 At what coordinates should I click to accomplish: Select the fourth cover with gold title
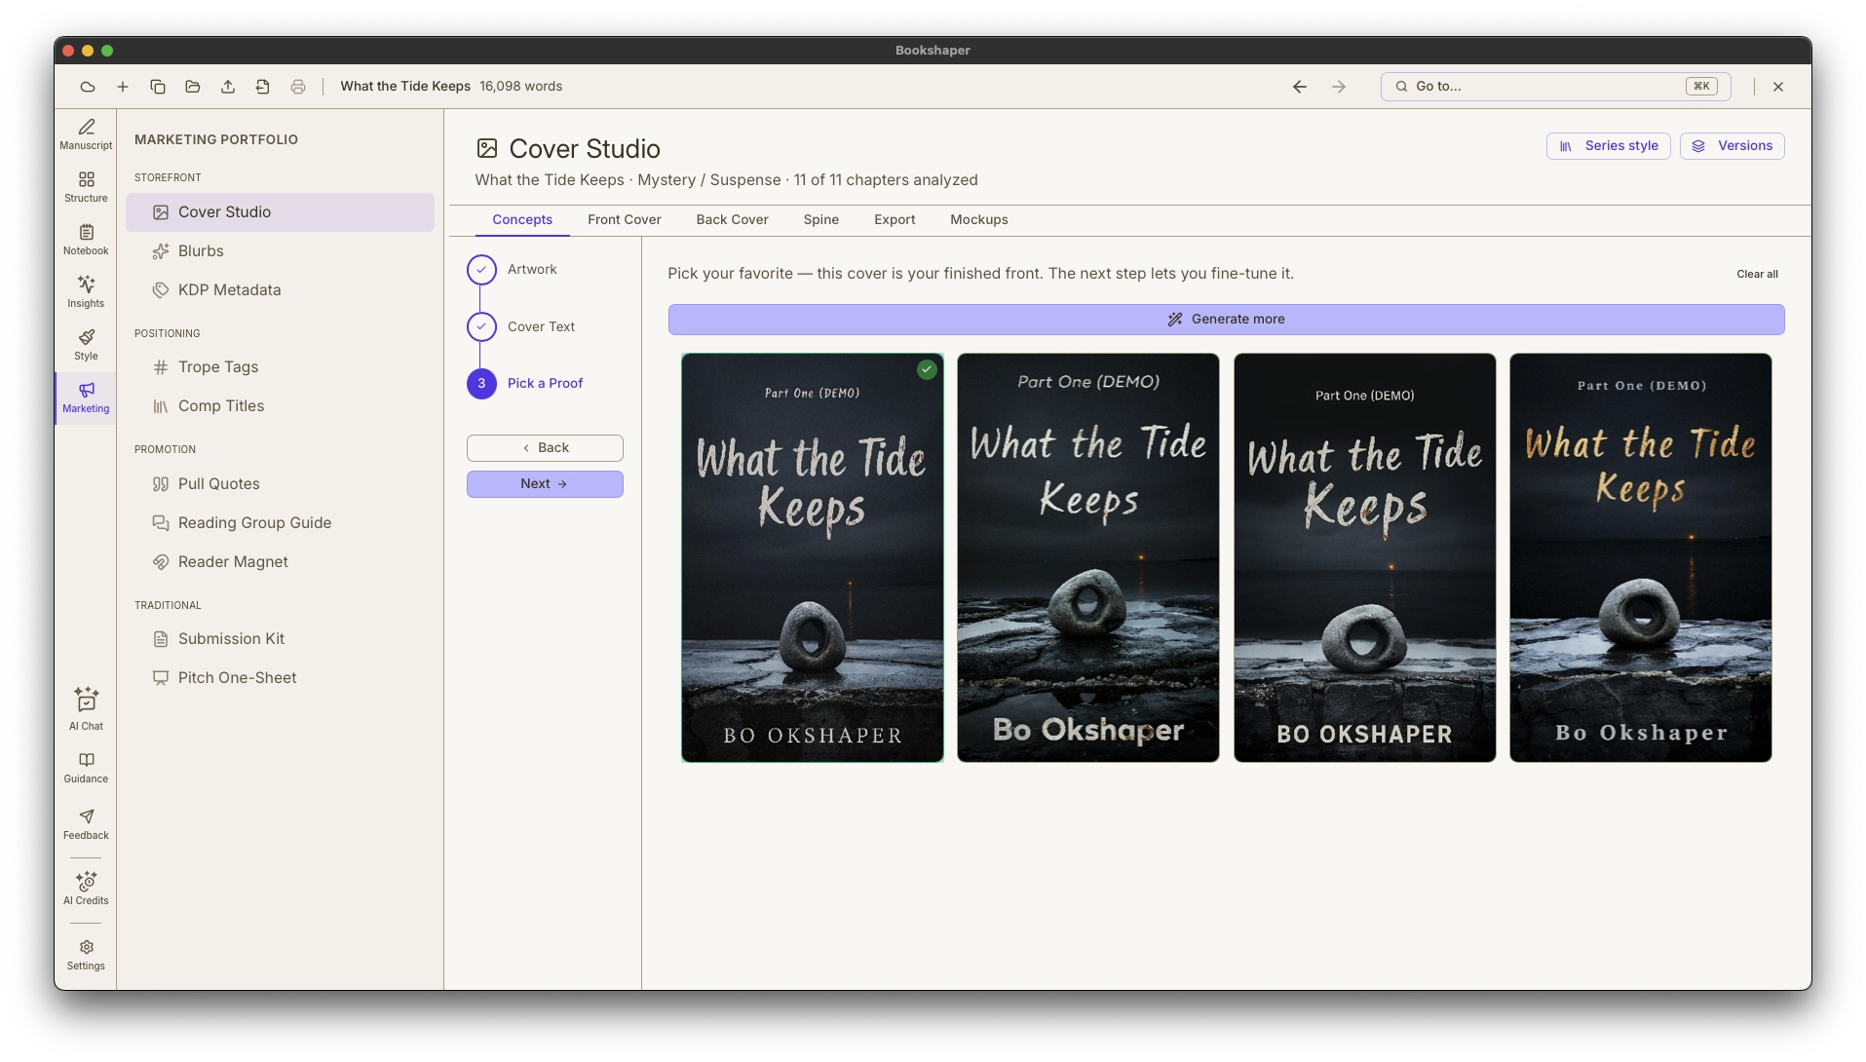point(1641,557)
